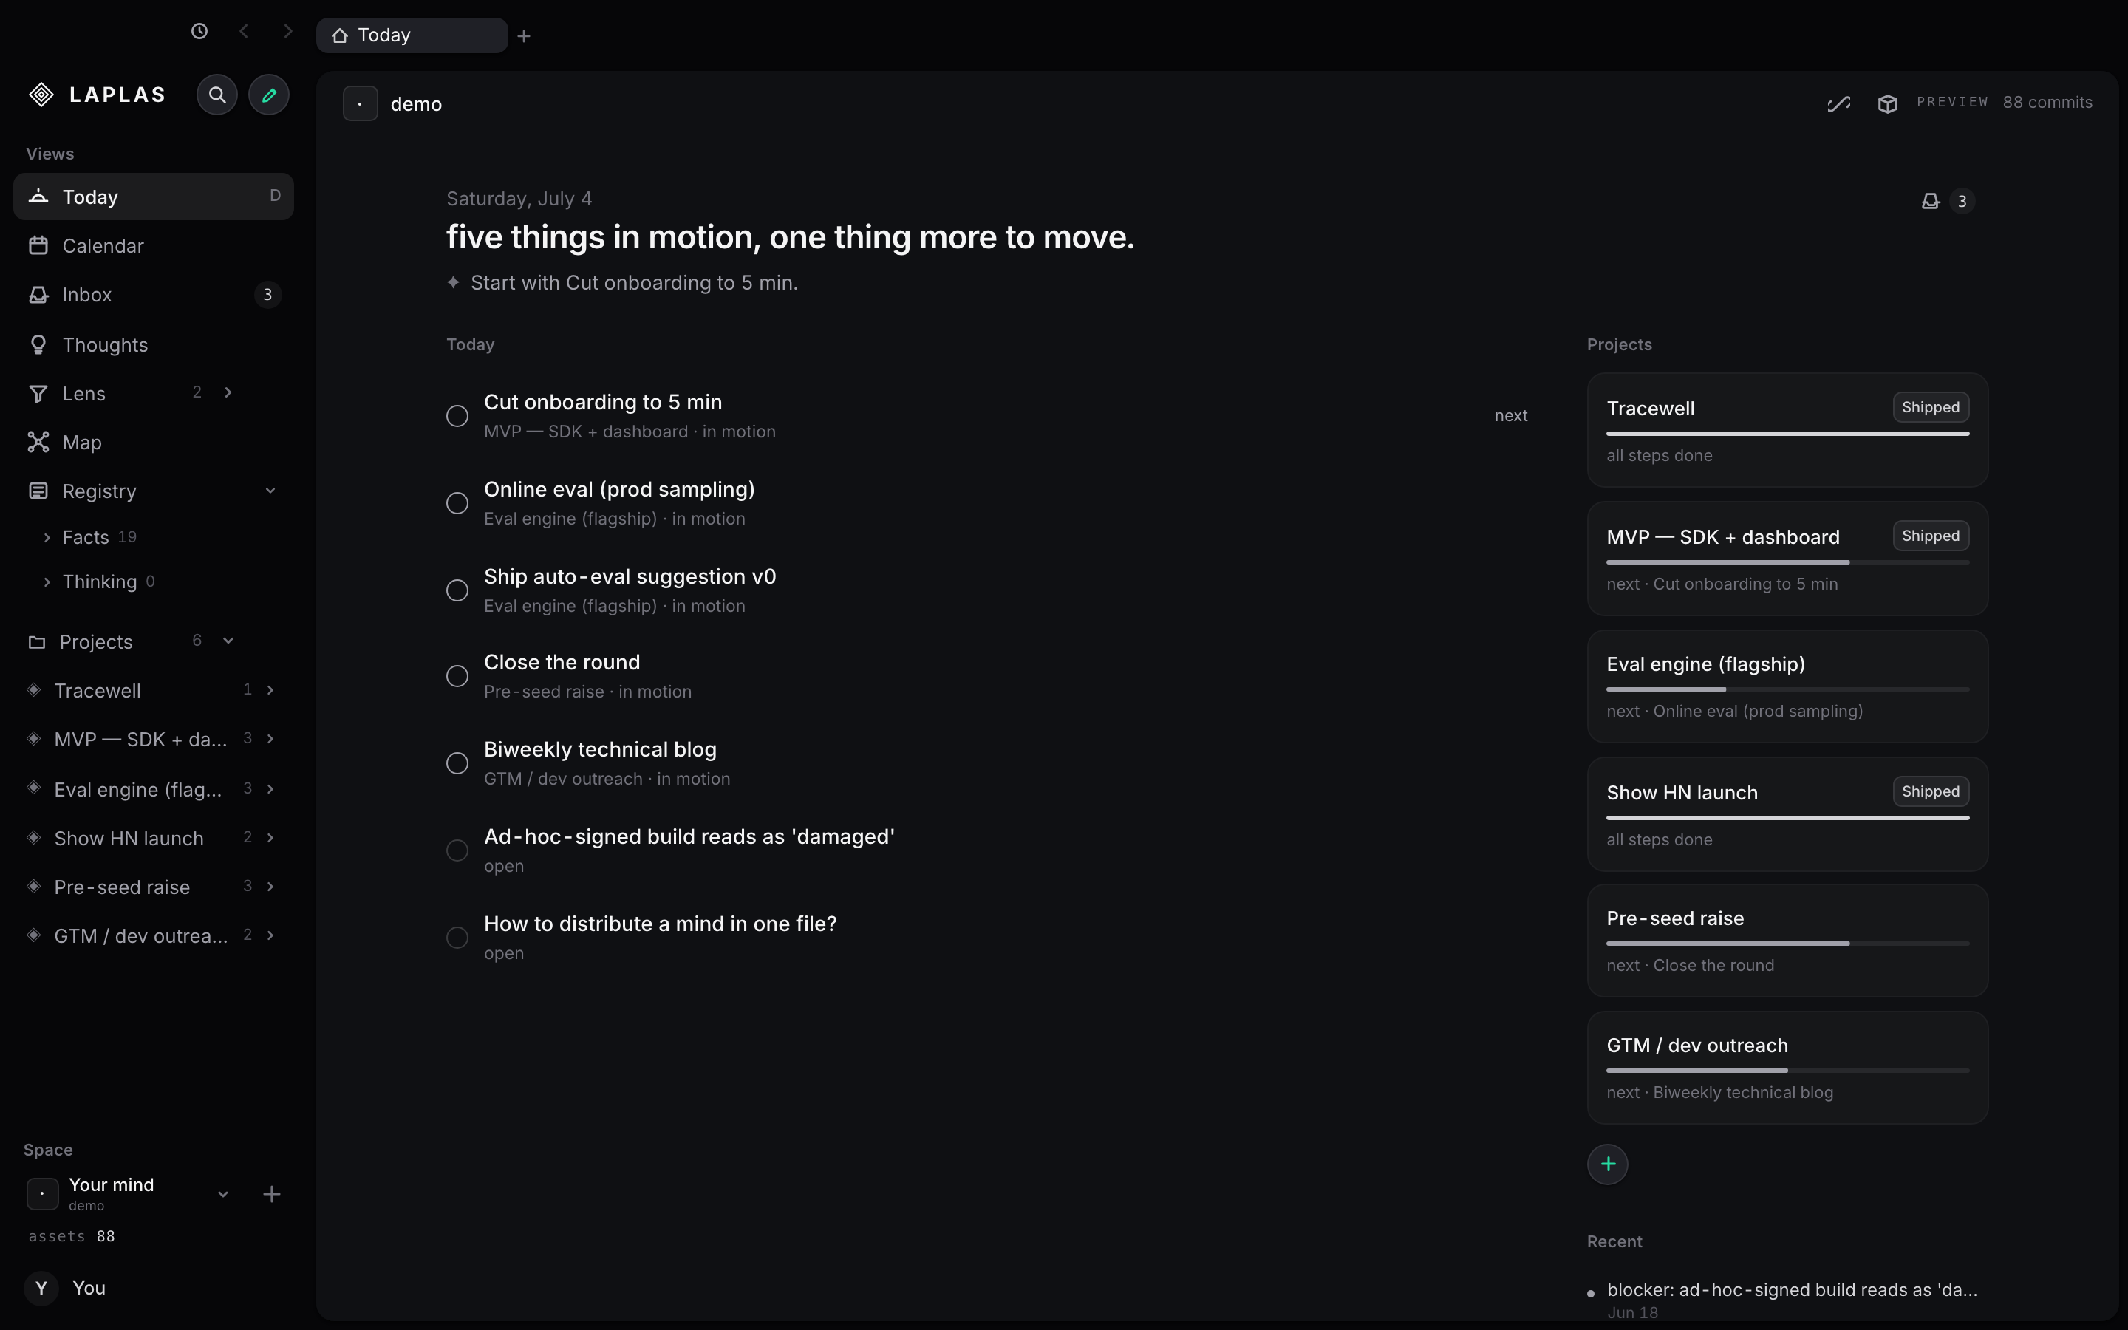Expand the Lens chevron
This screenshot has height=1330, width=2128.
228,392
